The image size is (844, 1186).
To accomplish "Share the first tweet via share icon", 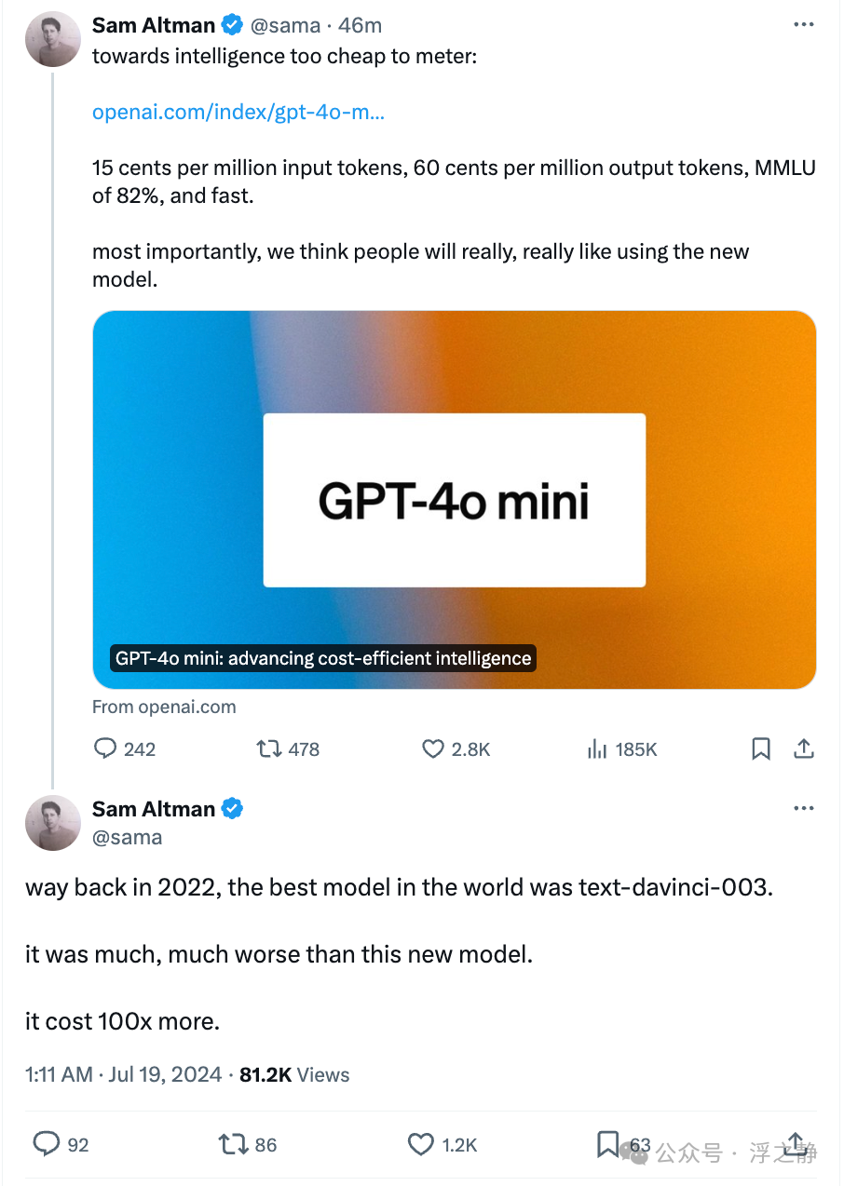I will [x=804, y=749].
